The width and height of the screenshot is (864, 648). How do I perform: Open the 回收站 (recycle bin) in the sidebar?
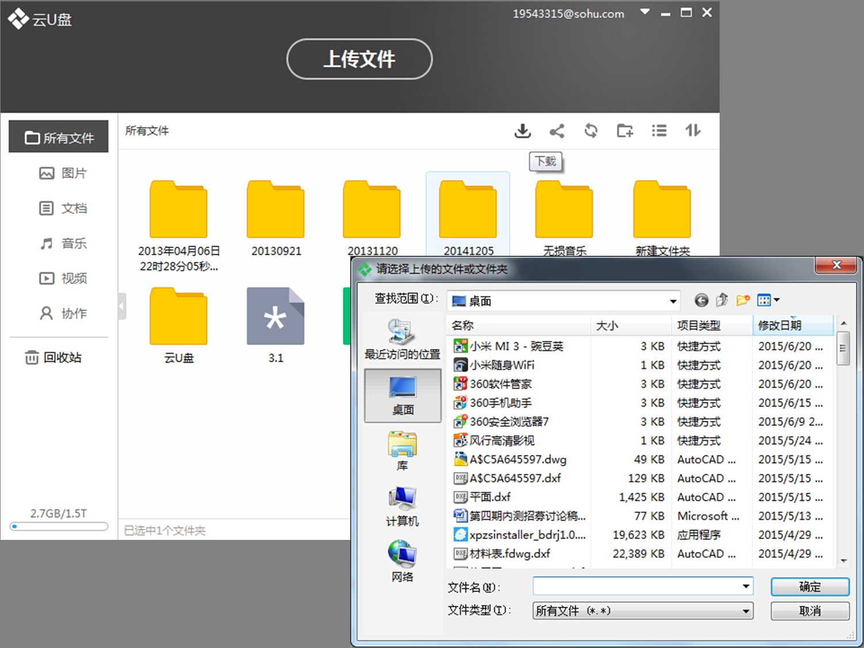tap(59, 357)
